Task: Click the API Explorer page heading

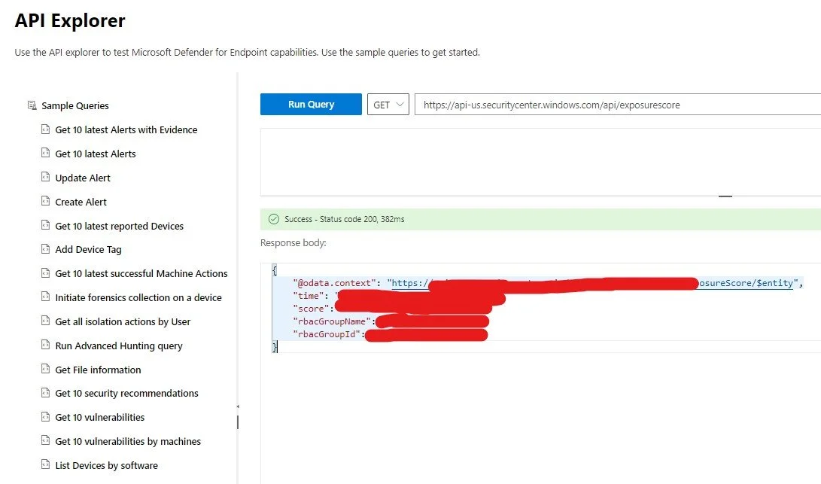Action: (x=70, y=20)
